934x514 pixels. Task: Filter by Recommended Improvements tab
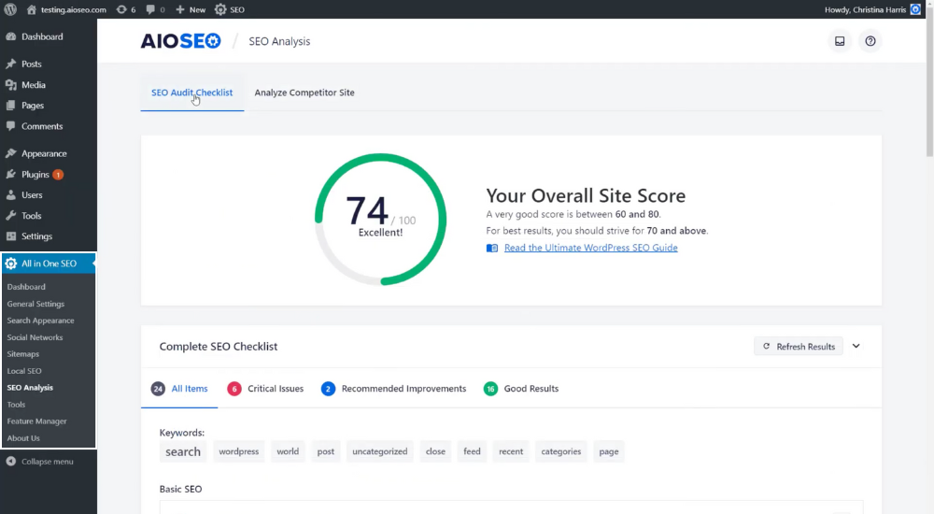pyautogui.click(x=394, y=389)
